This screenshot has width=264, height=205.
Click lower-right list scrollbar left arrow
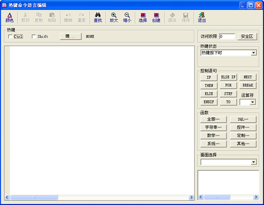(x=201, y=197)
